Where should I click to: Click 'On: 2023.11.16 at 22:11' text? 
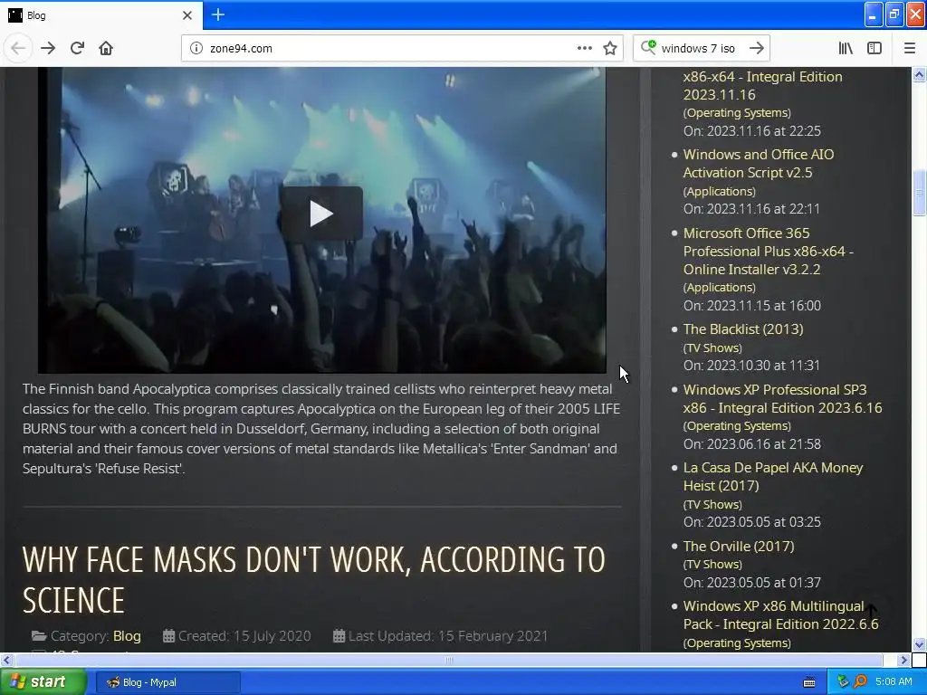751,209
